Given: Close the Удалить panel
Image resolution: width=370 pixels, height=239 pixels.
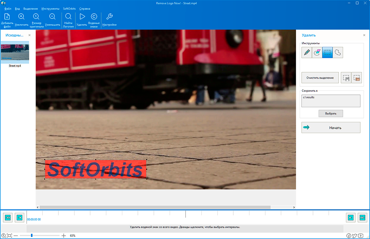Looking at the screenshot, I should pyautogui.click(x=364, y=35).
